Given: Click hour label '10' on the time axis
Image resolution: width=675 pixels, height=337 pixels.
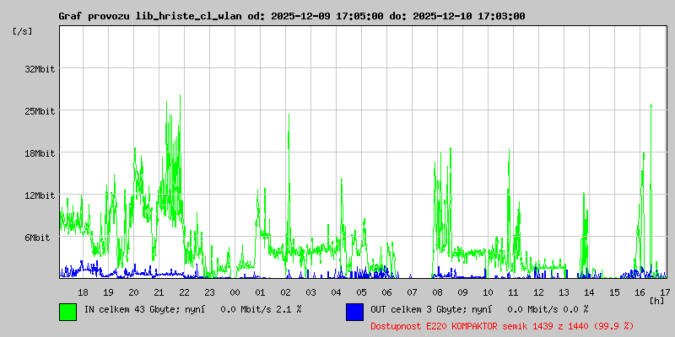Looking at the screenshot, I should (x=488, y=292).
